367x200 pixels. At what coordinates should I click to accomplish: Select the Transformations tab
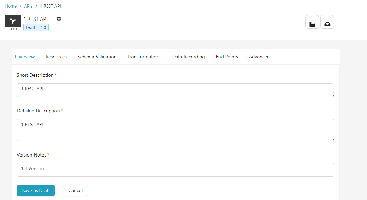[x=144, y=57]
